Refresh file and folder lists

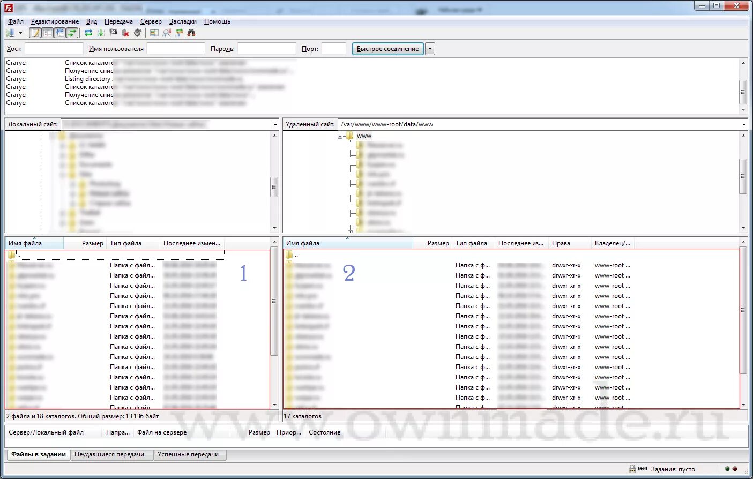click(x=88, y=33)
